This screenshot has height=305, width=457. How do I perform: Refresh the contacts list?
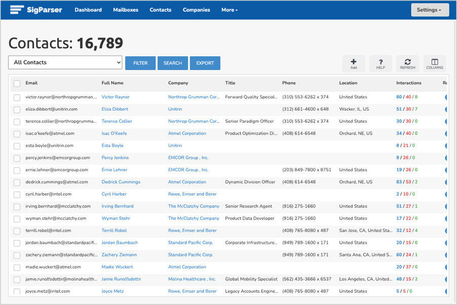407,63
